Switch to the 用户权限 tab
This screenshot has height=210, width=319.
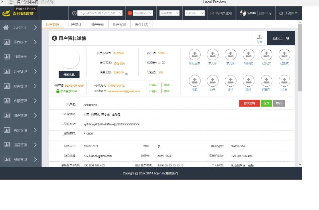[x=119, y=24]
